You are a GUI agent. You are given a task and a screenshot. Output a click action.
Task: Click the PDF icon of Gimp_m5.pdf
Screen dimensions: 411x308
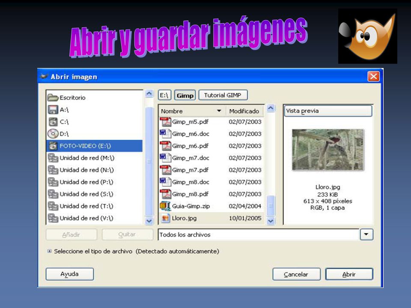point(165,122)
